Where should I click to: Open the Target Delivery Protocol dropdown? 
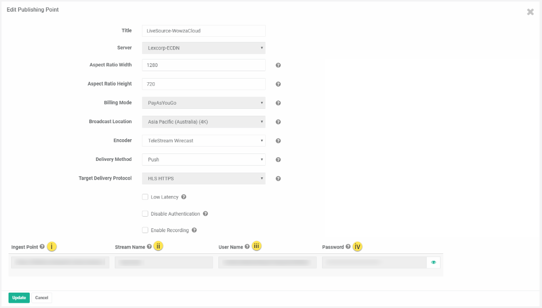pyautogui.click(x=204, y=178)
